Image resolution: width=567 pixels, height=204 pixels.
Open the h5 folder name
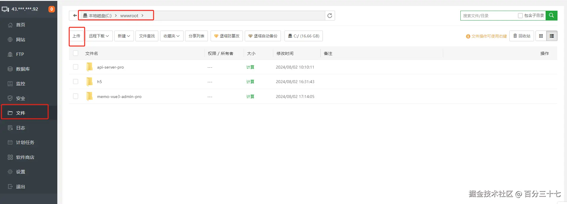[99, 82]
